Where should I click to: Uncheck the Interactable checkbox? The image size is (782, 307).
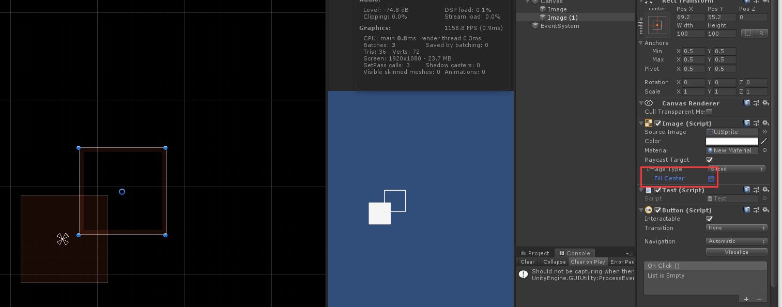tap(709, 219)
